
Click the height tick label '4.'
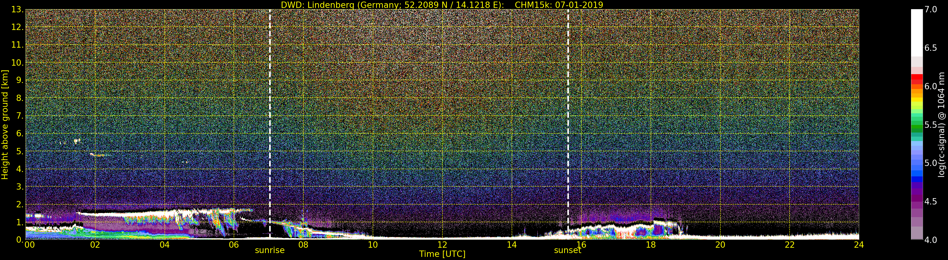coord(20,169)
